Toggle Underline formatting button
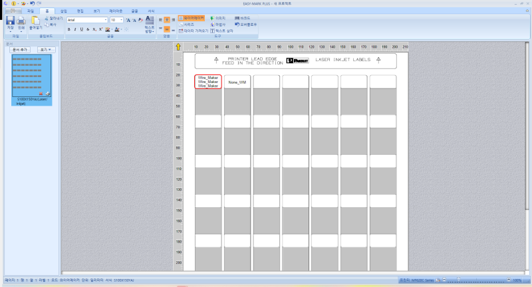Screen dimensions: 532x287 [81, 29]
